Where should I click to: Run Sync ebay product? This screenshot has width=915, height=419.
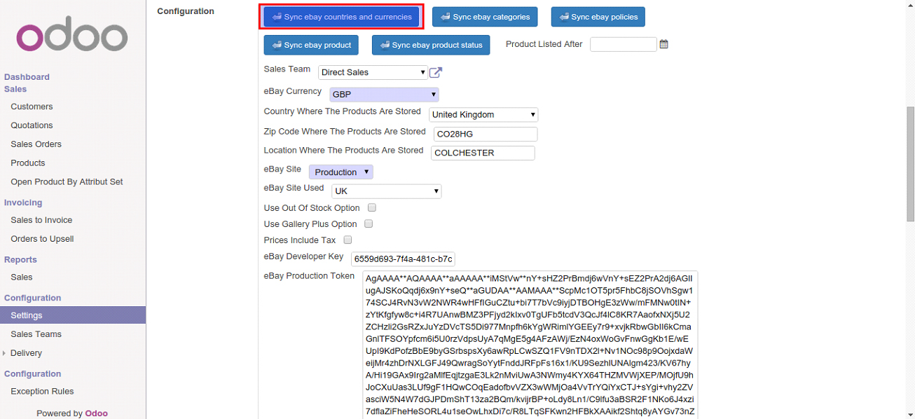pos(311,45)
